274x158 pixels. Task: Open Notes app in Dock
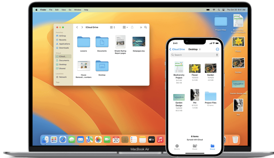pos(143,140)
